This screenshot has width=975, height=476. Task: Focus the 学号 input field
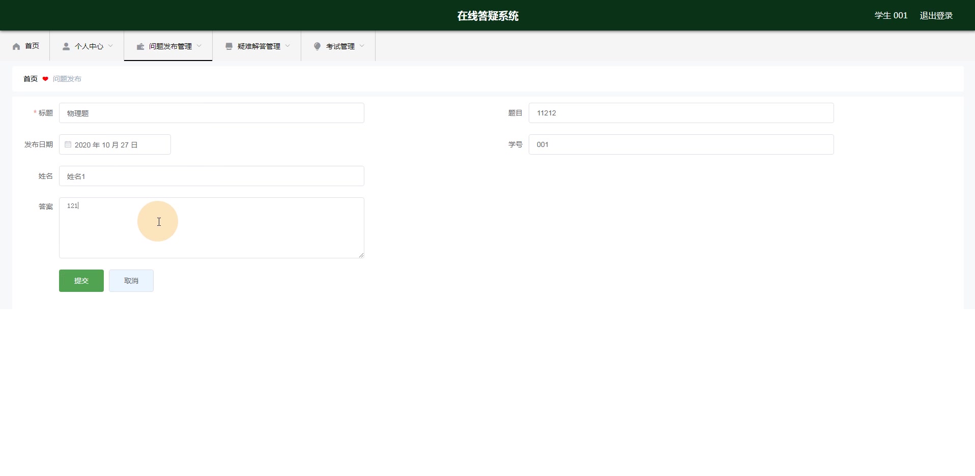click(x=681, y=144)
